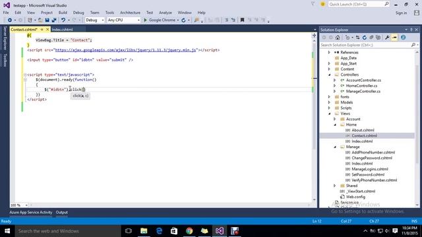This screenshot has width=422, height=237.
Task: Toggle Preview Selected Items icon
Action: click(x=394, y=38)
